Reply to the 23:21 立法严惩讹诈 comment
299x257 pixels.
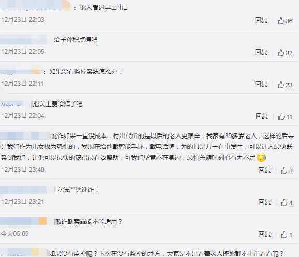pyautogui.click(x=264, y=202)
